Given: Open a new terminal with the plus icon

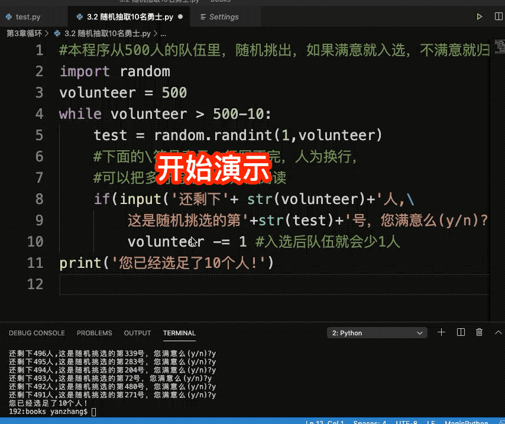Looking at the screenshot, I should pyautogui.click(x=441, y=332).
